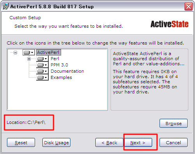This screenshot has width=195, height=154.
Task: Click the Browse button
Action: coord(174,123)
